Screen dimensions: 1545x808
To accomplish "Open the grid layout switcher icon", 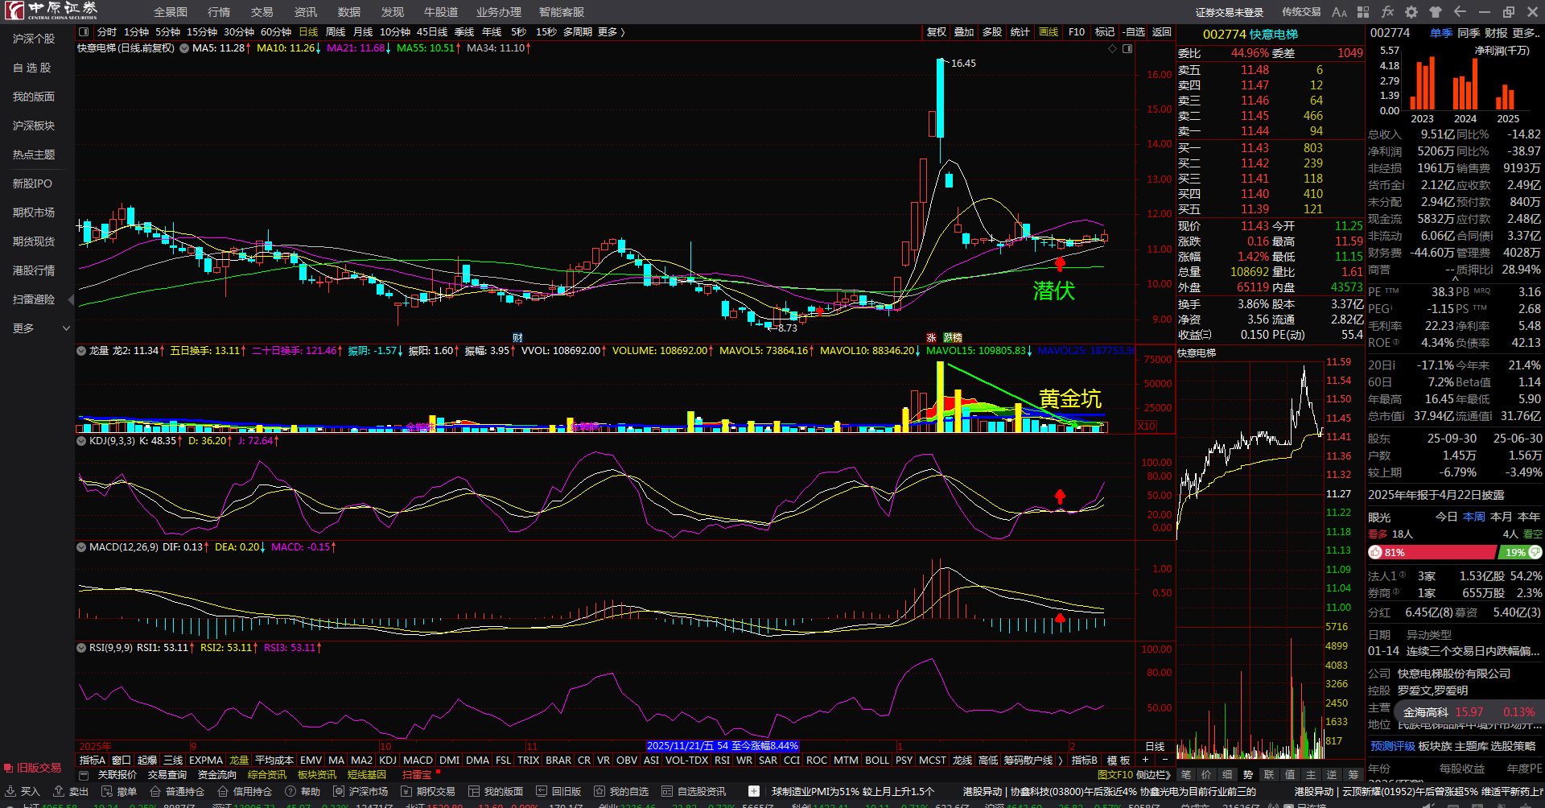I will coord(1363,12).
